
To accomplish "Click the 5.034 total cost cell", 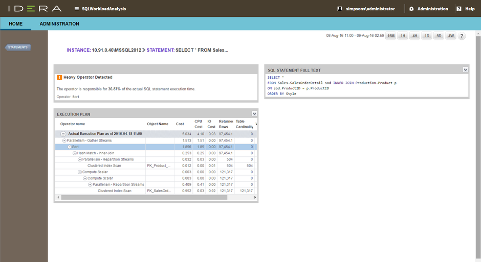I will pos(186,134).
